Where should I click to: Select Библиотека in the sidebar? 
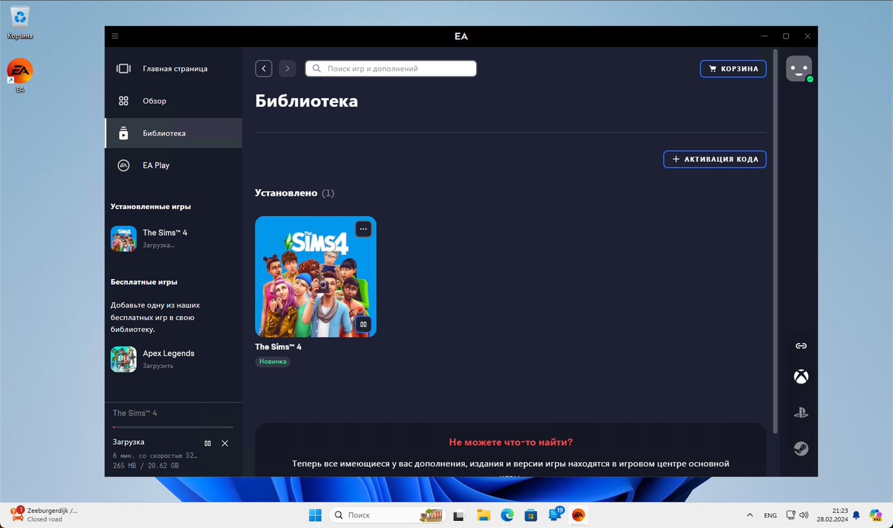[x=174, y=133]
